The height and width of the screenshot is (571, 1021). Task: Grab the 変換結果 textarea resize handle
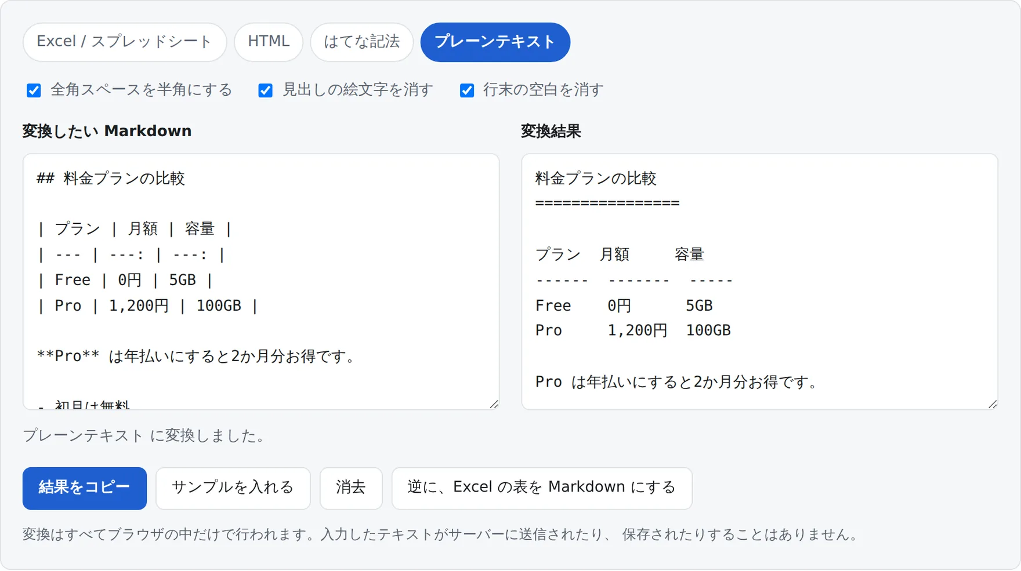pyautogui.click(x=993, y=404)
